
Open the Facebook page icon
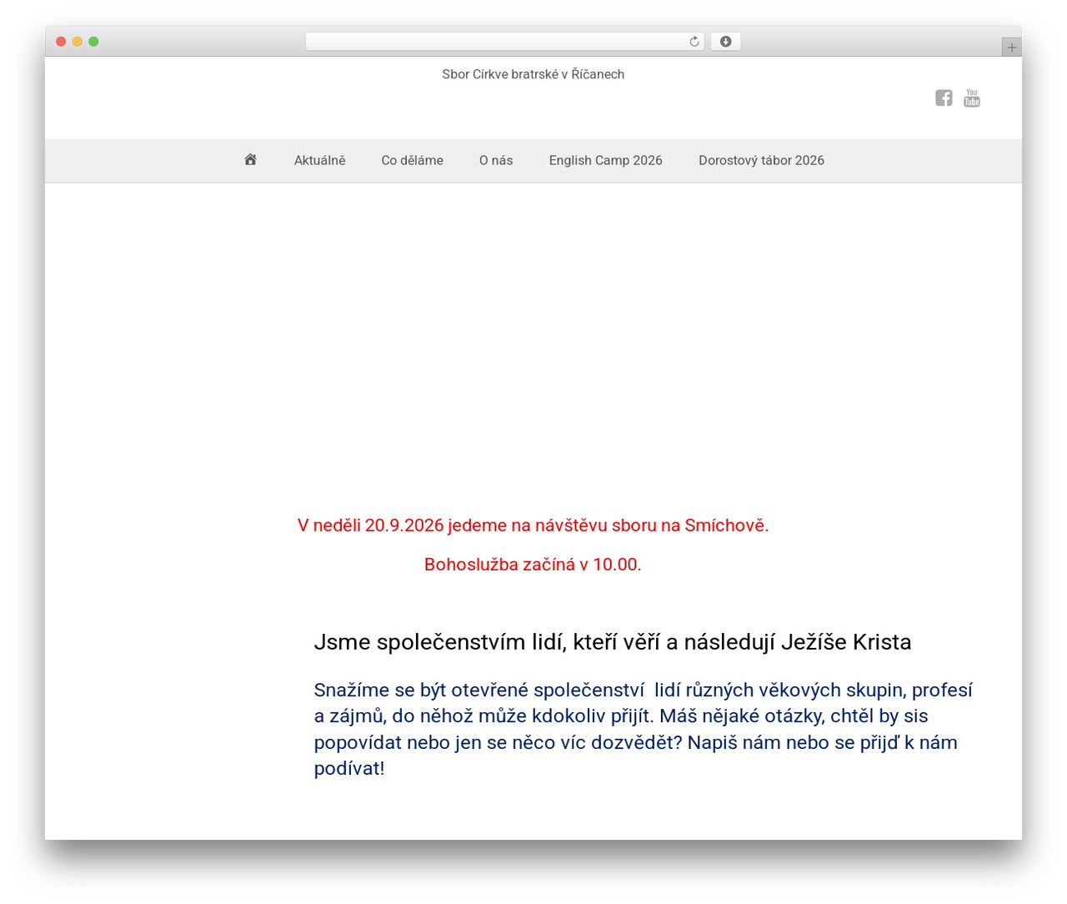(x=944, y=98)
